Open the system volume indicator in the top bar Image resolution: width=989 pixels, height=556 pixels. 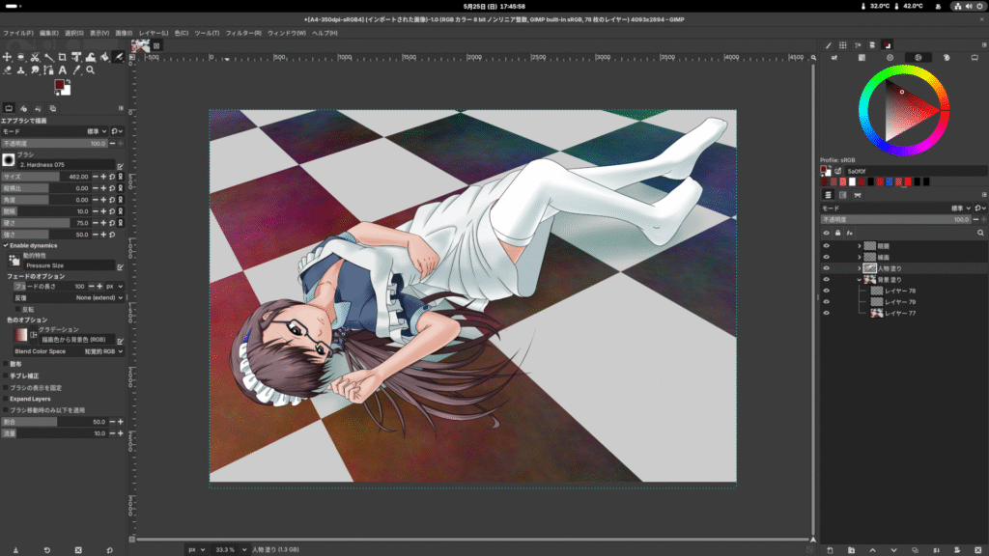point(968,7)
